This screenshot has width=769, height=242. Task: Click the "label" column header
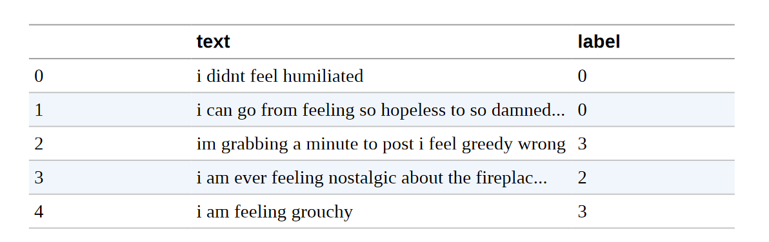pyautogui.click(x=598, y=42)
